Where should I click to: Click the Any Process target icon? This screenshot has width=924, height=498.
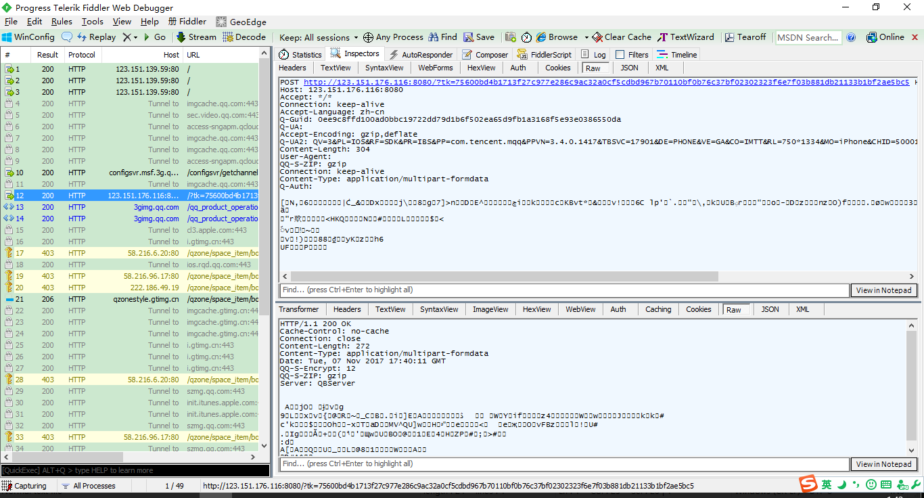[369, 37]
